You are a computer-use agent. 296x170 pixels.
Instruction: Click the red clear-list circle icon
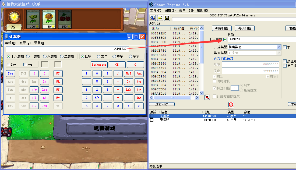tap(231, 105)
